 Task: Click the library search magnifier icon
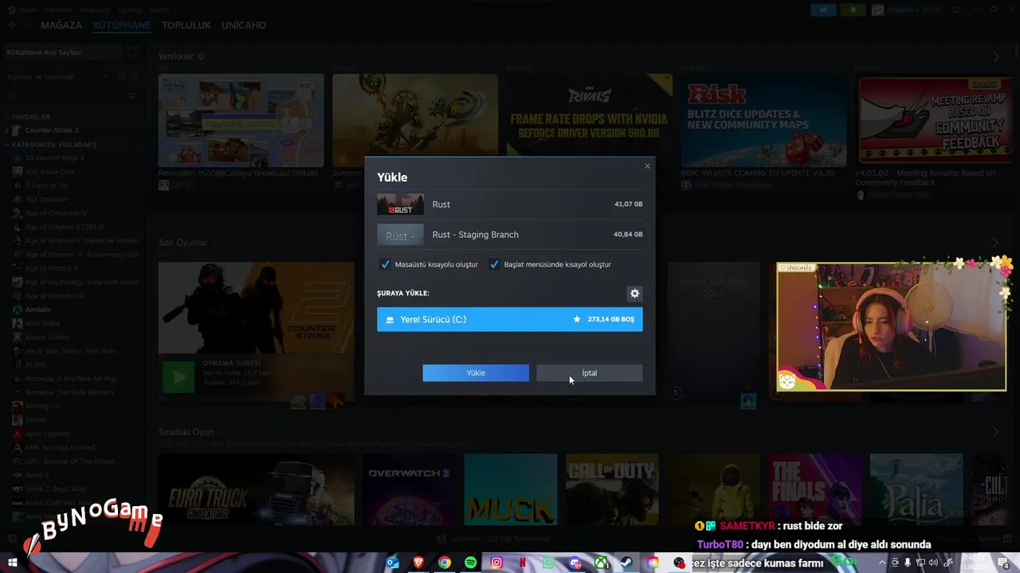[11, 96]
